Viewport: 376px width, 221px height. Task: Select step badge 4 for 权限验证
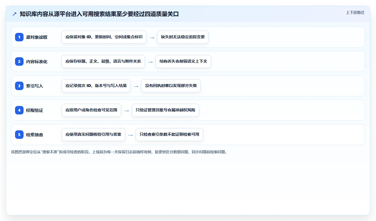pos(19,110)
